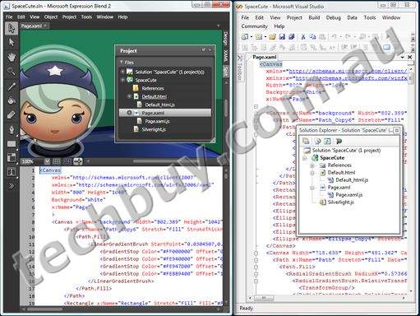Click New Project icon in Visual Studio toolbar
420x316 pixels.
(245, 36)
